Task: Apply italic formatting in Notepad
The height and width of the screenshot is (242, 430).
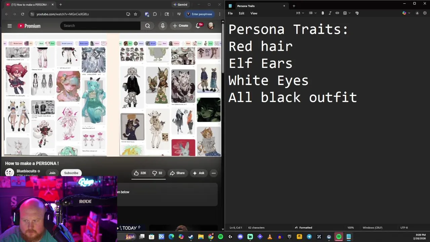Action: (x=330, y=13)
